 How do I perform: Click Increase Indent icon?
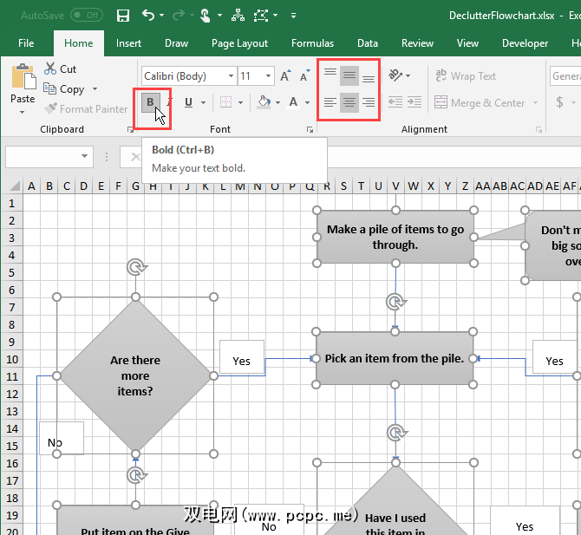pos(415,102)
